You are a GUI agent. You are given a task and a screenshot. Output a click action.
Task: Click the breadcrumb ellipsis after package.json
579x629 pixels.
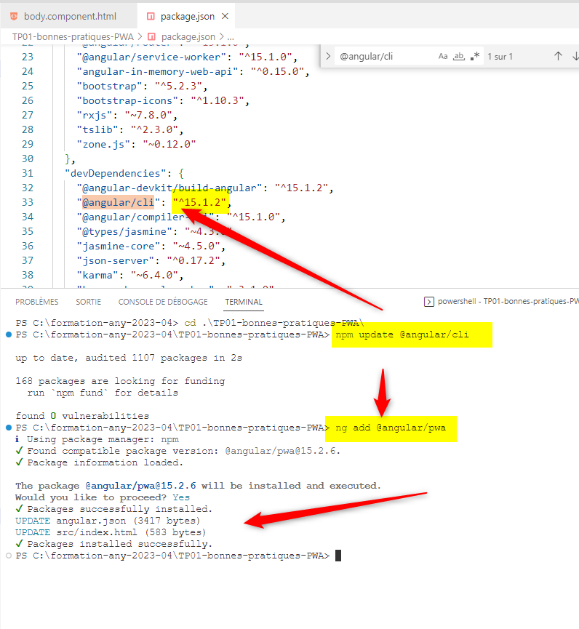[231, 37]
